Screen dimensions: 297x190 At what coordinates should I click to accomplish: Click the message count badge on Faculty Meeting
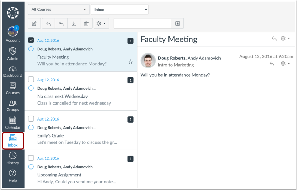(x=131, y=41)
